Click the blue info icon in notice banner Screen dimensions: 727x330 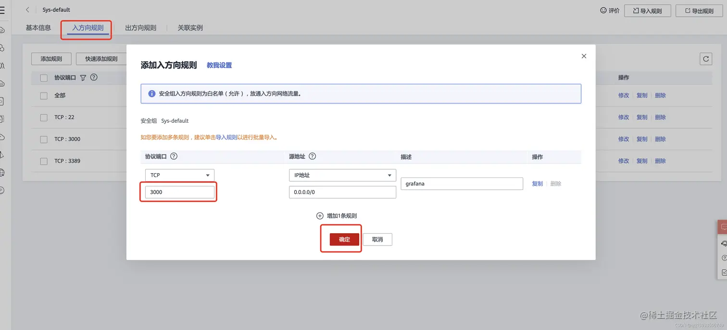[x=151, y=94]
